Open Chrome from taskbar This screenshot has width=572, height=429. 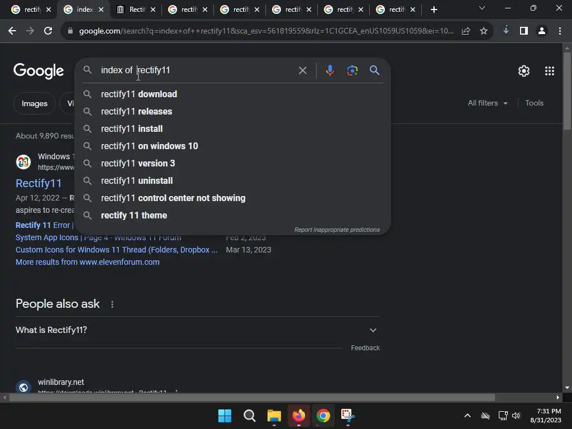pos(323,416)
